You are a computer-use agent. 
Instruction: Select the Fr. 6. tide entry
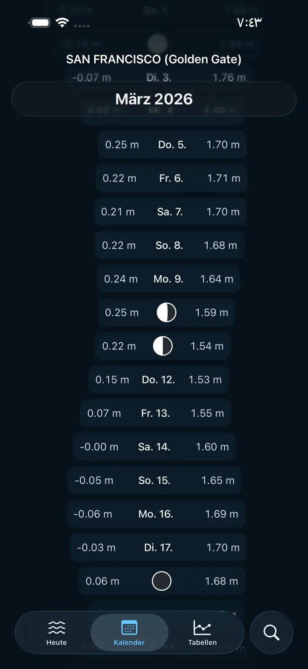pos(171,178)
